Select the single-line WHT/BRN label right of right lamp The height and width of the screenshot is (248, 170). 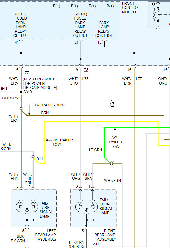(x=112, y=181)
